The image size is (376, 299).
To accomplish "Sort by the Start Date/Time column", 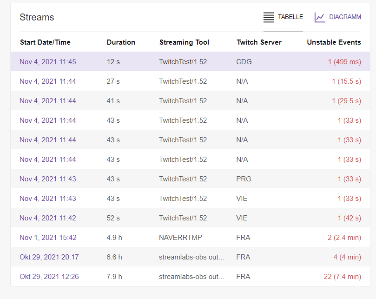I will (x=45, y=42).
